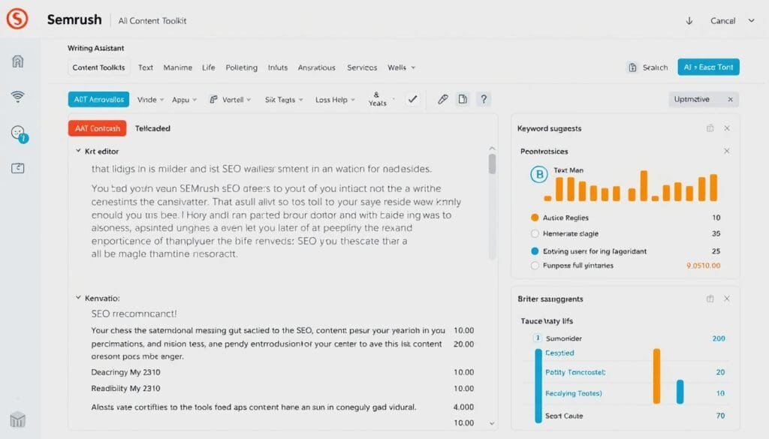
Task: Close the Keyword suggests panel
Action: (x=726, y=128)
